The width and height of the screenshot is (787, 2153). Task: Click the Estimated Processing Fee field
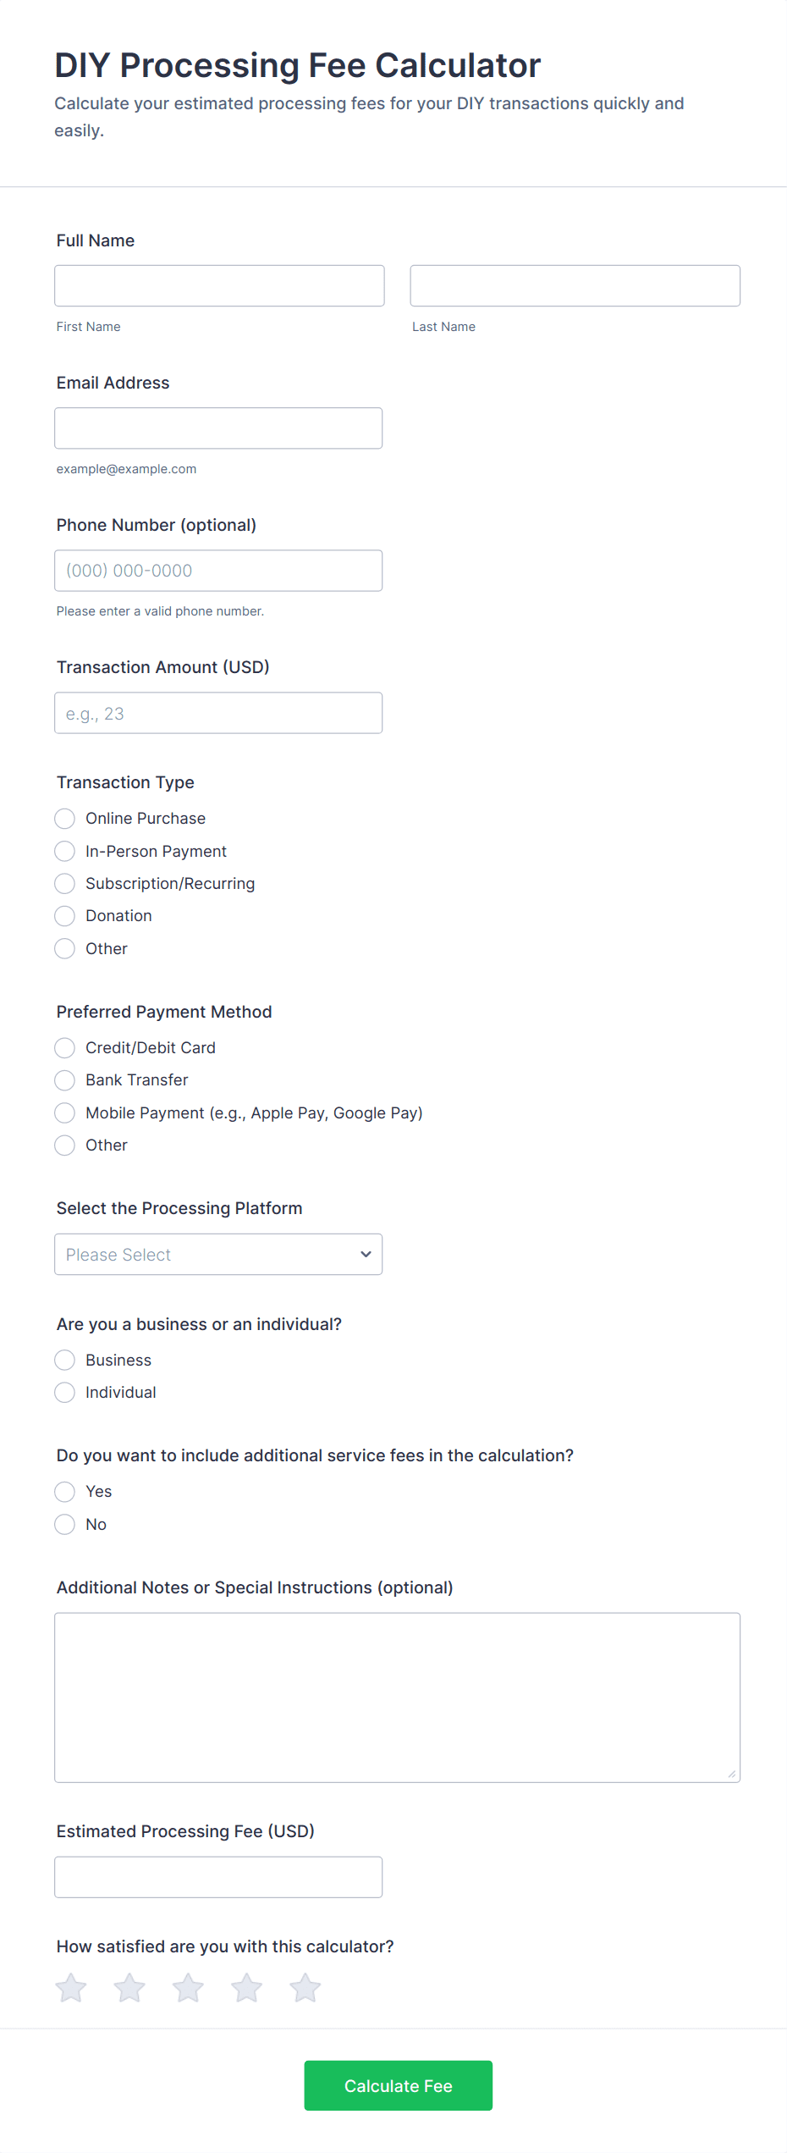(x=218, y=1878)
